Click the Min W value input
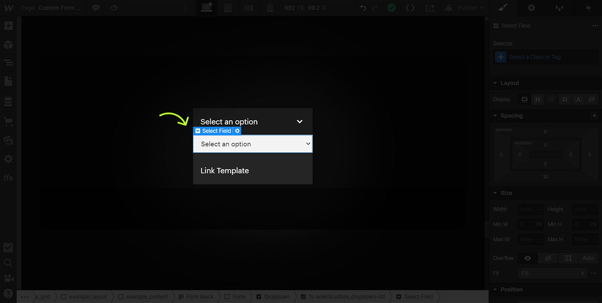The image size is (602, 303). pos(530,224)
